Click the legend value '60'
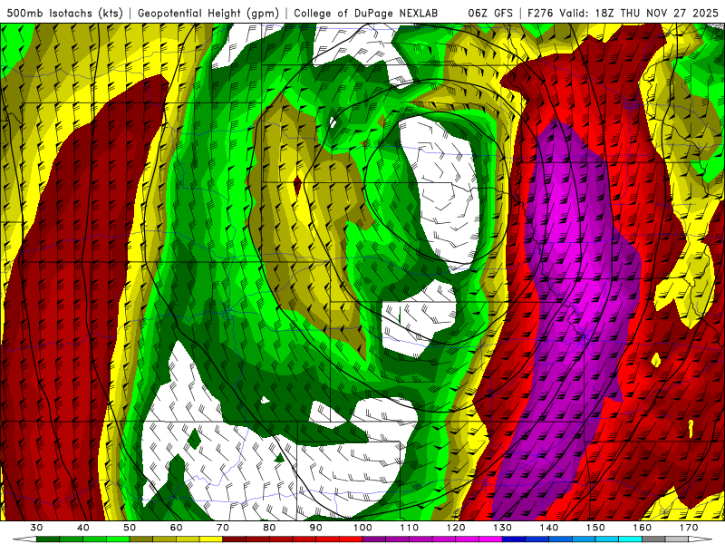Screen dimensions: 725x544 click(176, 528)
